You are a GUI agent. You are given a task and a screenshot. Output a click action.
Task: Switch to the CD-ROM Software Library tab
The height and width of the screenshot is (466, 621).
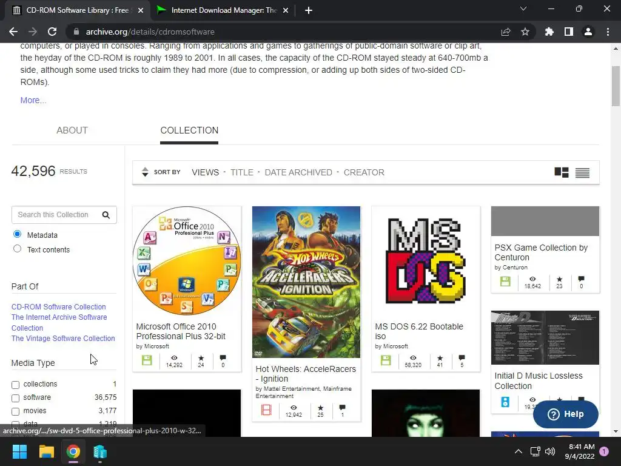tap(77, 10)
